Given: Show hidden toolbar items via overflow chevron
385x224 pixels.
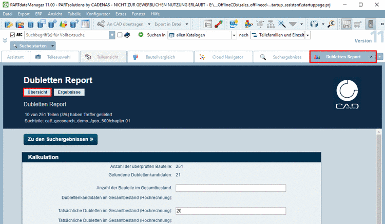Looking at the screenshot, I should click(x=382, y=24).
